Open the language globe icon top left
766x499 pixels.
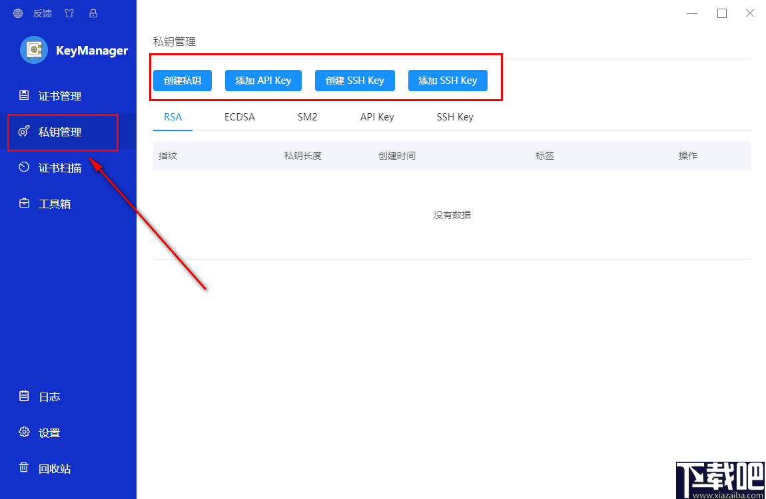tap(17, 13)
